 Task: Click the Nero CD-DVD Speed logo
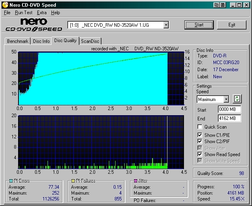click(34, 25)
